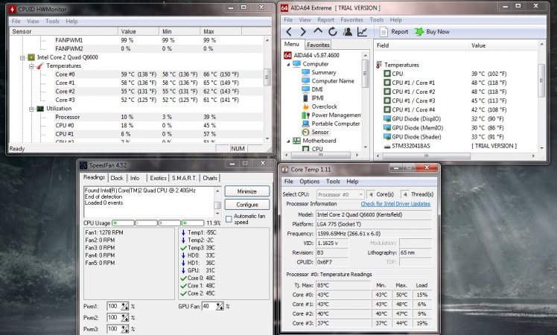The image size is (557, 335).
Task: Click the fourth CPU Usage bar in SpeedFan
Action: (x=193, y=223)
